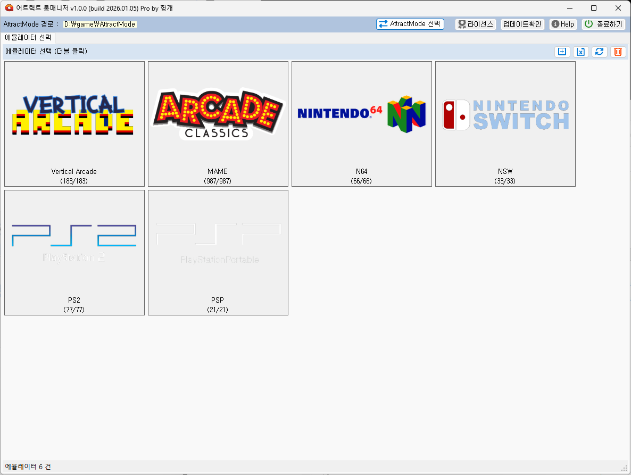Click the (183/183) count text

[74, 181]
